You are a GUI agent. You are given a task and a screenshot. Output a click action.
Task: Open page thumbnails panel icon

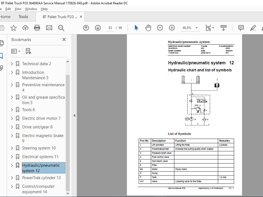coord(2,43)
